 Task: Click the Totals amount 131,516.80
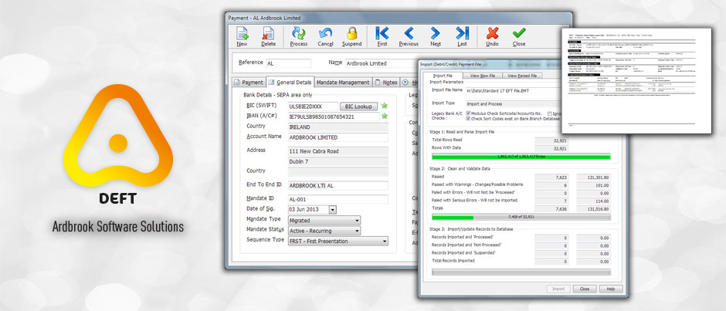[x=593, y=208]
